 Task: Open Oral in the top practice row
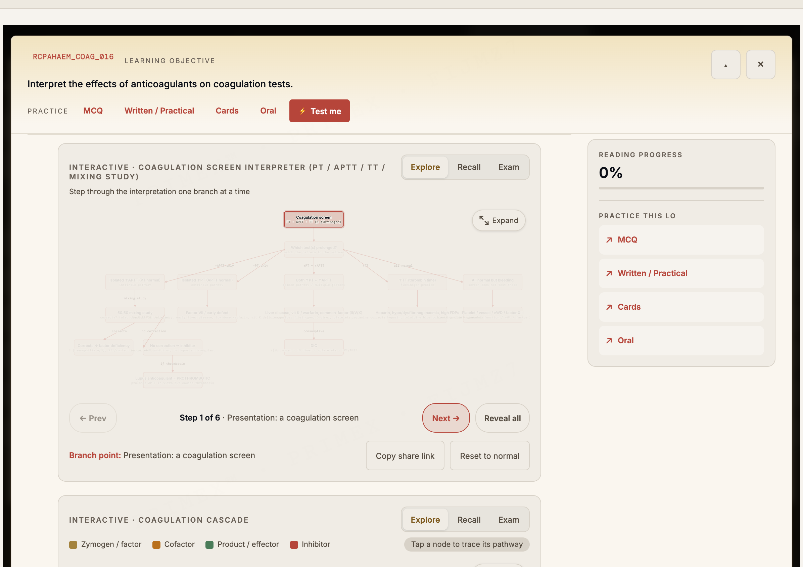click(x=268, y=111)
